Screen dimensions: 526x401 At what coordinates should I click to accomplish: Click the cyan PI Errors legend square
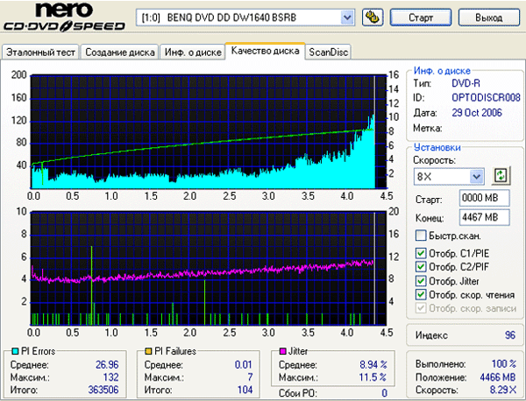(9, 351)
